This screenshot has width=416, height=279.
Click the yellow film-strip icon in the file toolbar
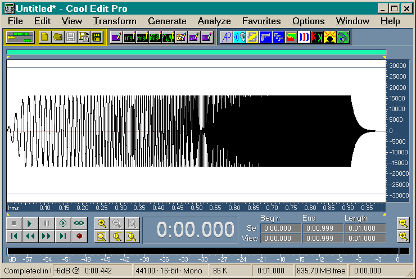pos(97,37)
